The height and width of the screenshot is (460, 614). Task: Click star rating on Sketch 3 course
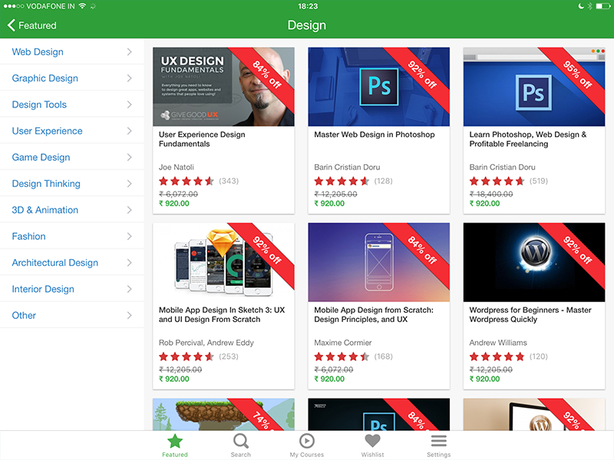187,356
